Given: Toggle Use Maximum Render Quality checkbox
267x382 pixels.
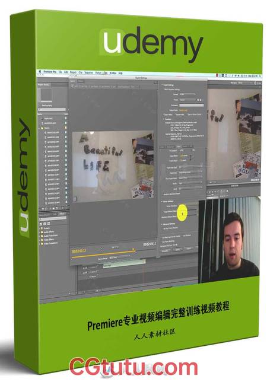Looking at the screenshot, I should 163,236.
